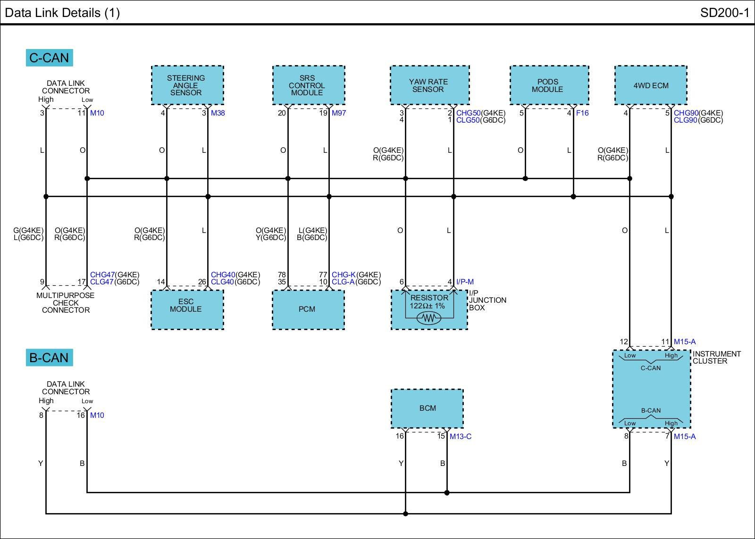Click the resistor symbol in I/P junction box

[428, 318]
